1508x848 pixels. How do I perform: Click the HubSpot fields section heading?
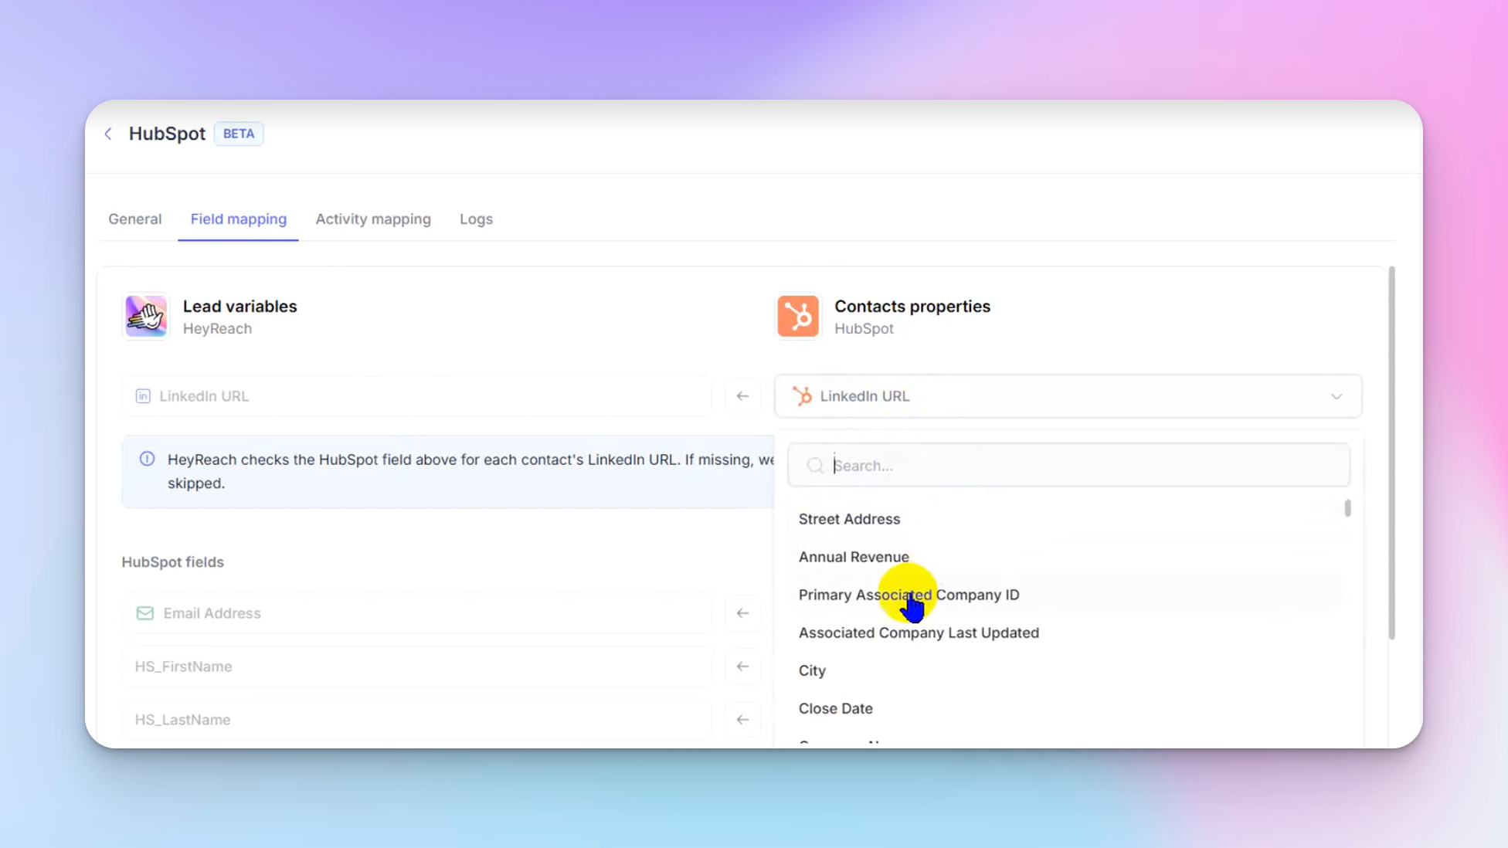click(x=172, y=562)
